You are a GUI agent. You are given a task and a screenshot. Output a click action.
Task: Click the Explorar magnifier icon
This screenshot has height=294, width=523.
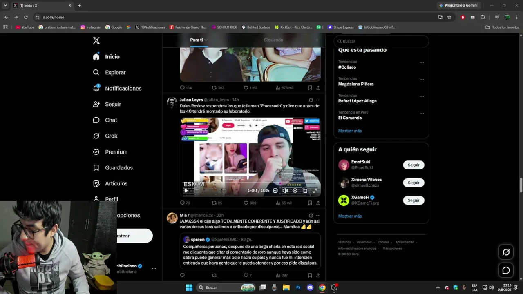pos(96,72)
